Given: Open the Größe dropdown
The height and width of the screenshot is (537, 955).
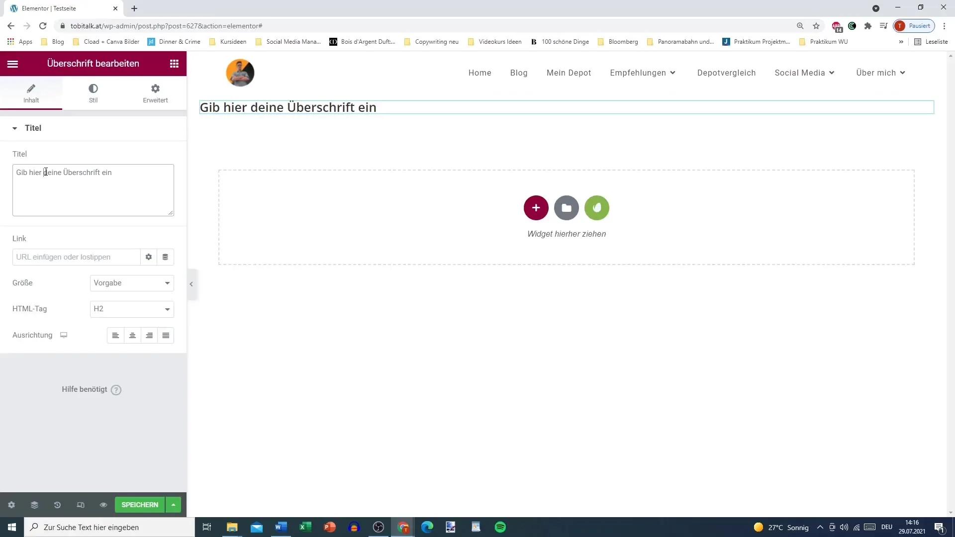Looking at the screenshot, I should click(x=132, y=283).
